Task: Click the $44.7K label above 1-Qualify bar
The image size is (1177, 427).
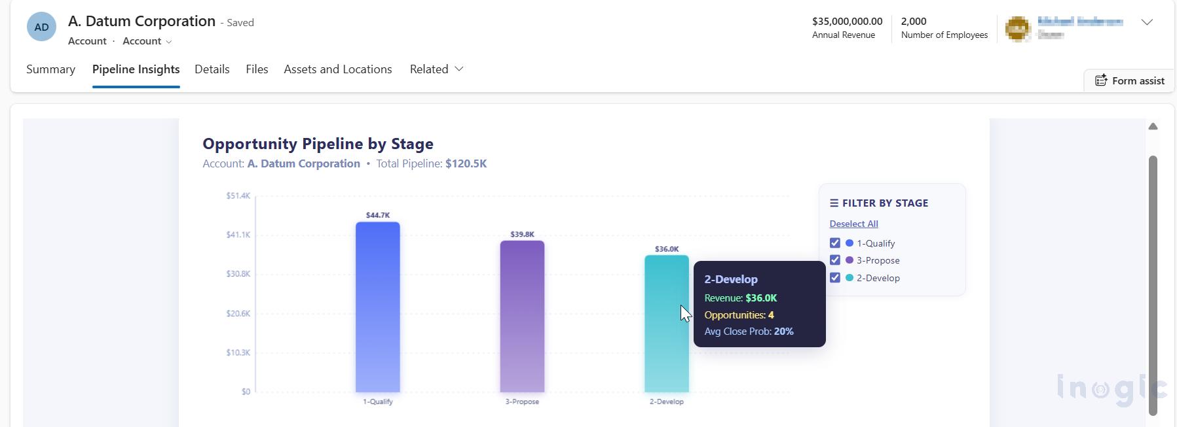Action: click(378, 215)
